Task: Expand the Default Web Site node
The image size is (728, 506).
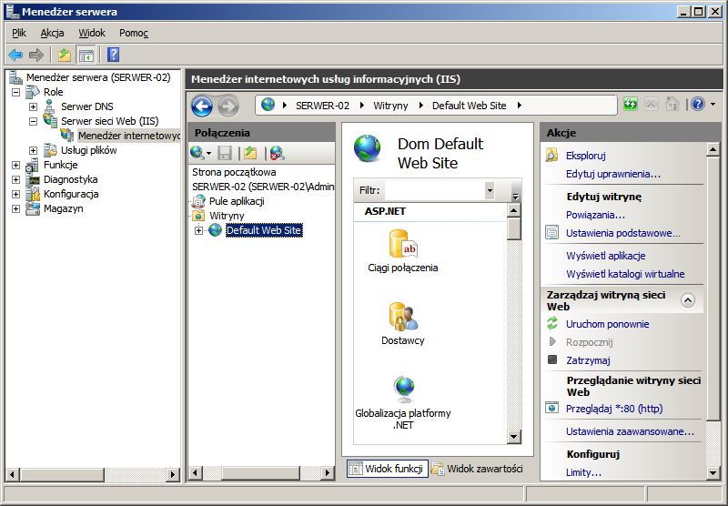Action: coord(198,230)
